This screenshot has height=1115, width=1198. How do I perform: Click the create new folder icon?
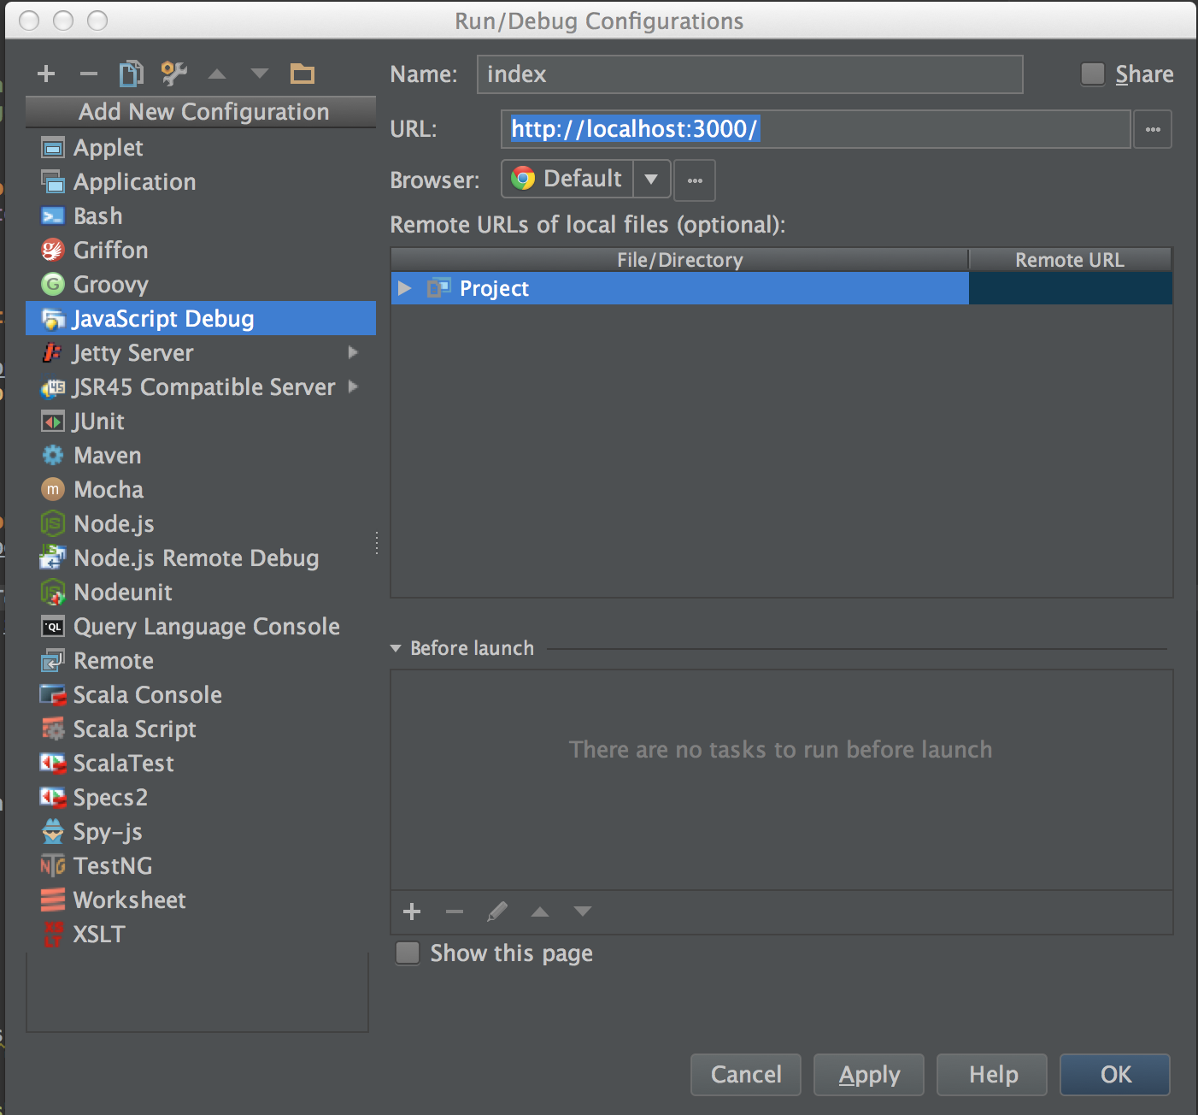pos(302,74)
